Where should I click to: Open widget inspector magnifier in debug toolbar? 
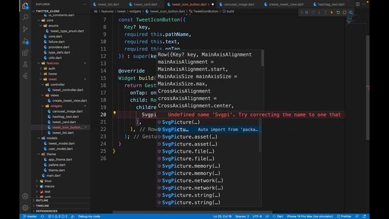[x=351, y=12]
